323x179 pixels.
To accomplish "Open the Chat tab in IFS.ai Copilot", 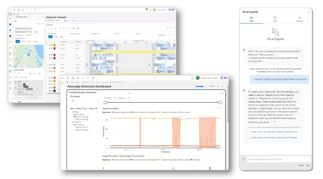I will pos(251,19).
